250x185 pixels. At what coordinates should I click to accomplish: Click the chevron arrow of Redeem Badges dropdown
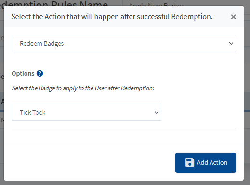[231, 43]
